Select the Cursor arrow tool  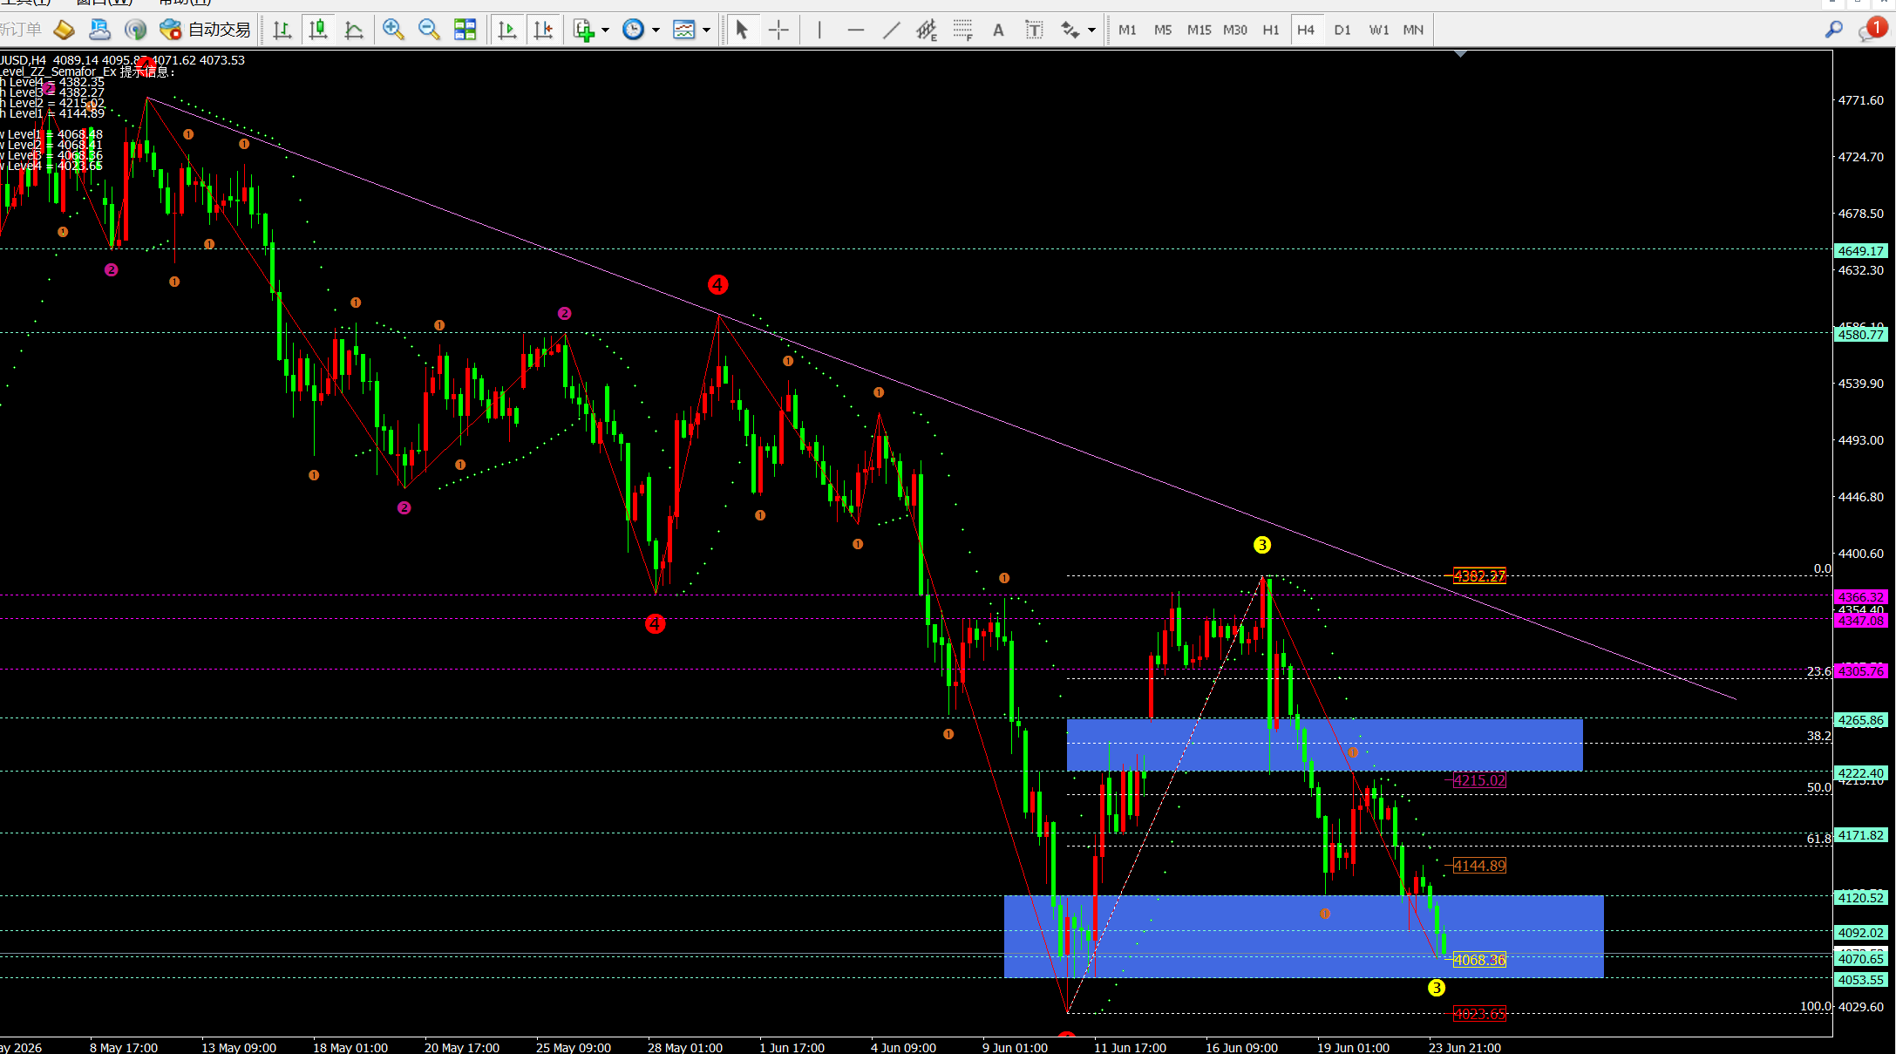pyautogui.click(x=742, y=30)
